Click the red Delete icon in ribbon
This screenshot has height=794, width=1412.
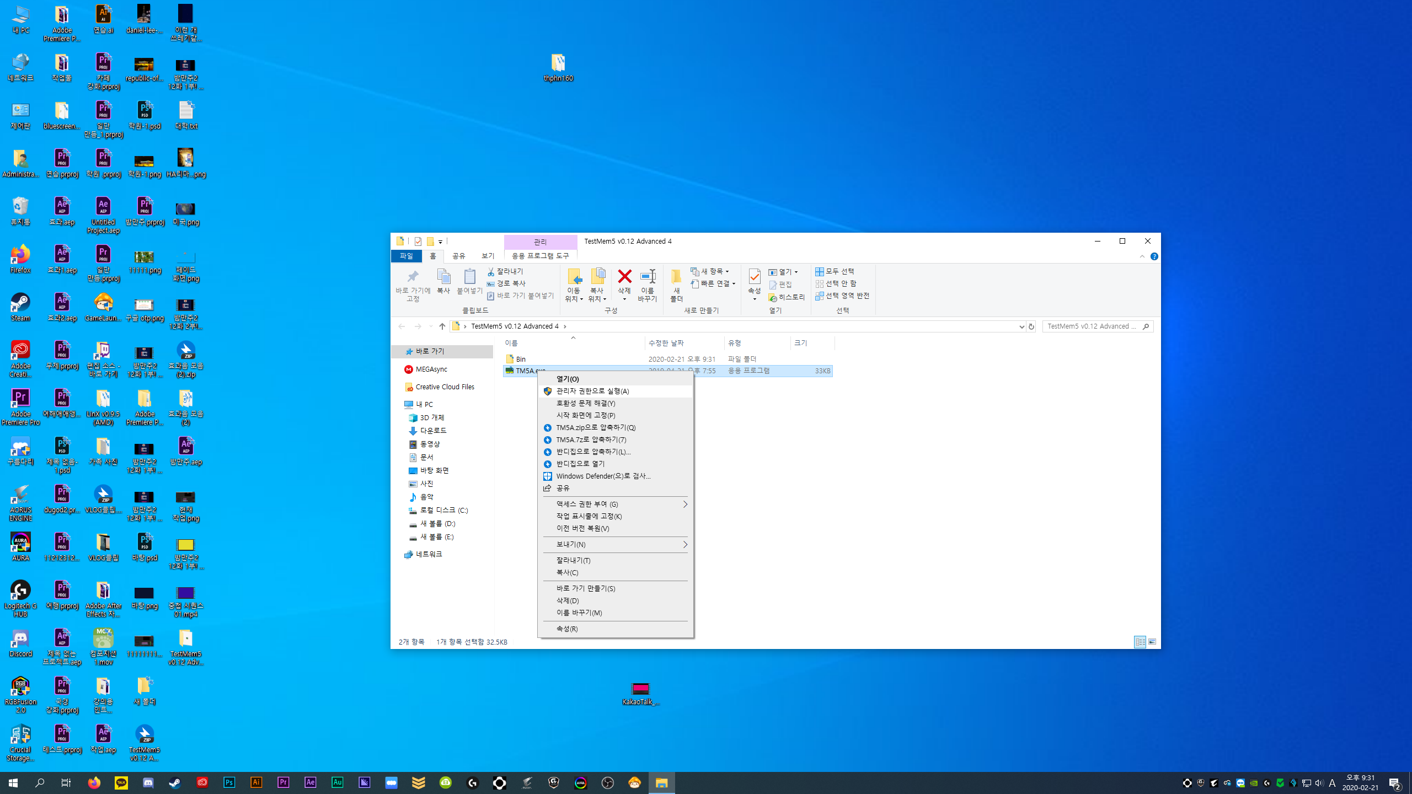[x=624, y=277]
